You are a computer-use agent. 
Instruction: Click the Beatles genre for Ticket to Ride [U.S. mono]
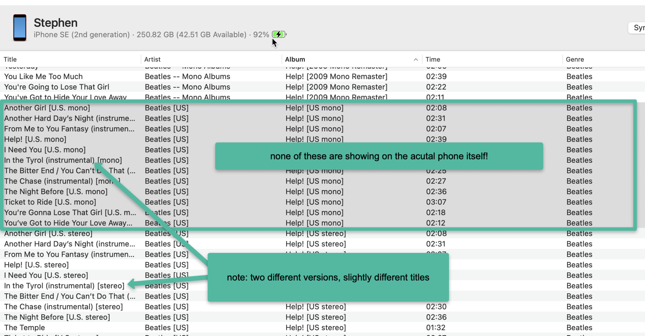pyautogui.click(x=580, y=202)
